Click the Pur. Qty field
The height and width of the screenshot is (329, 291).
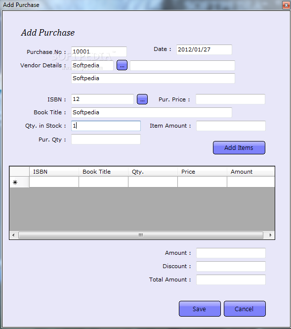[x=106, y=140]
